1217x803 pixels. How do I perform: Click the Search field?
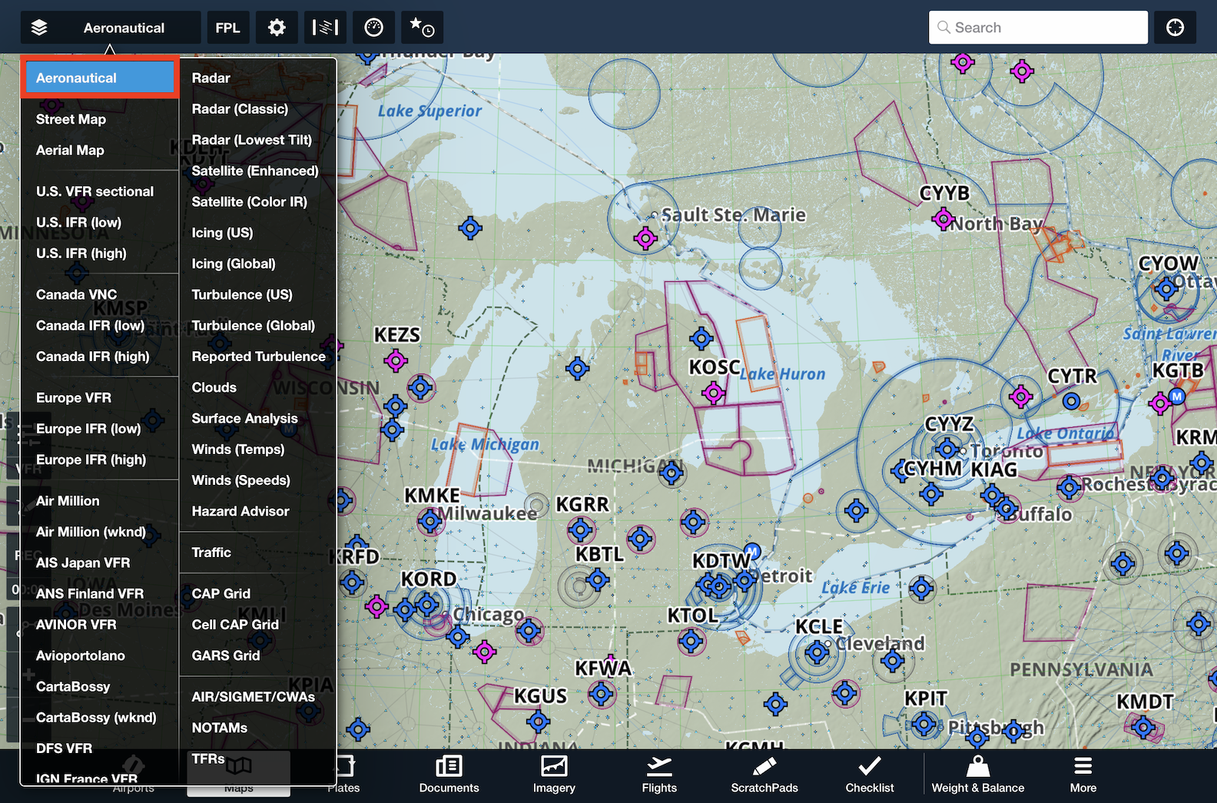[1038, 28]
